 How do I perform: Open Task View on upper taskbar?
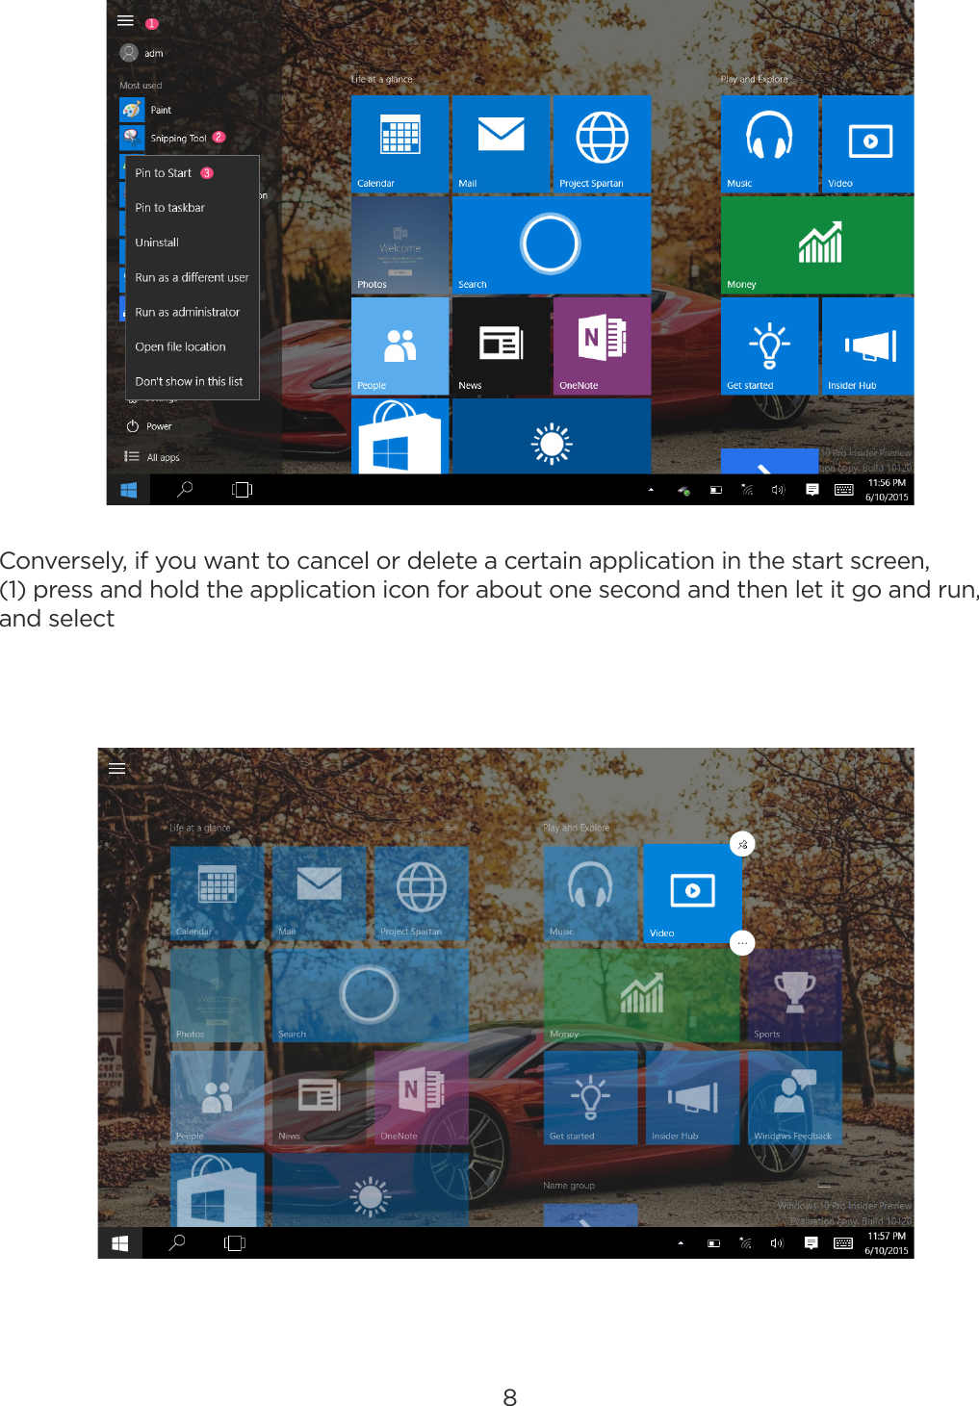(242, 490)
